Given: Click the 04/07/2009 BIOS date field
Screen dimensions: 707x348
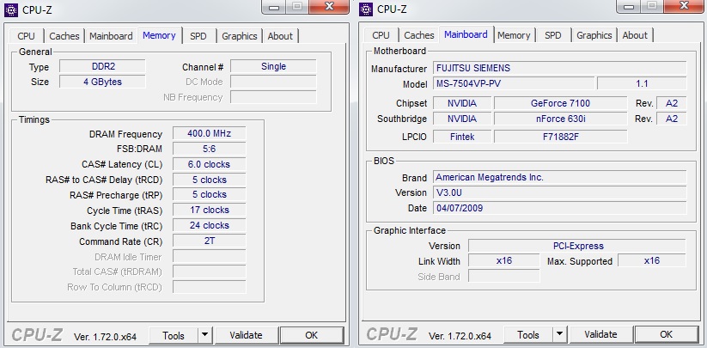Looking at the screenshot, I should click(559, 208).
